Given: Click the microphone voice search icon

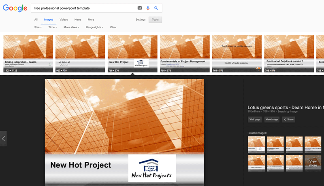Looking at the screenshot, I should click(x=148, y=8).
